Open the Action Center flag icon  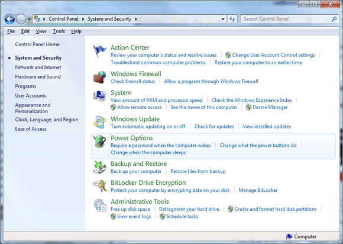click(99, 51)
